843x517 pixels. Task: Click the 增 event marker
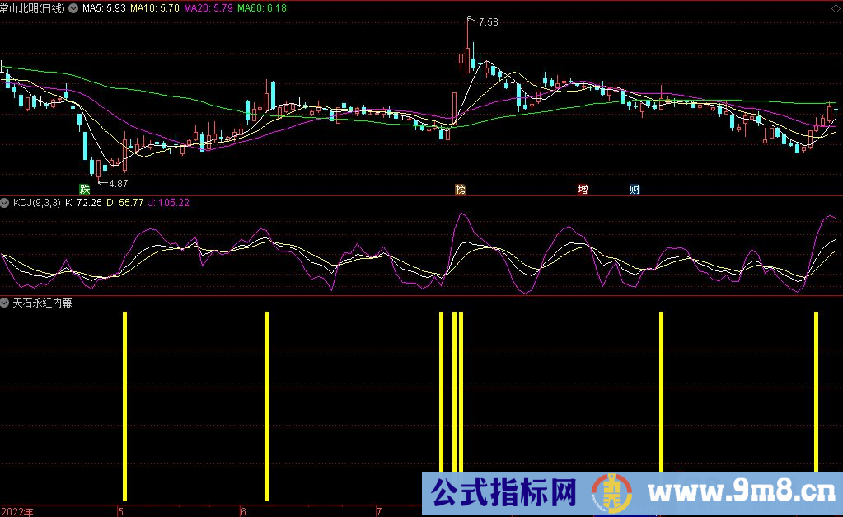tap(583, 189)
